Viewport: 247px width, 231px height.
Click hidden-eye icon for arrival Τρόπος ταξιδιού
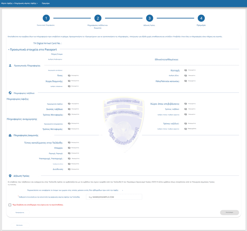click(186, 109)
